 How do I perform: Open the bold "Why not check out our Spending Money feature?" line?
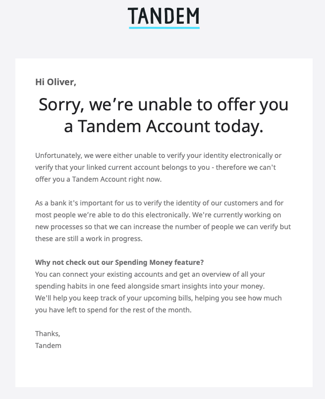pos(119,262)
